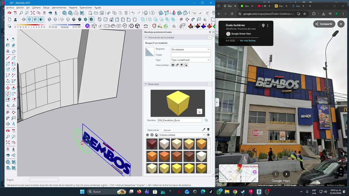This screenshot has height=196, width=349.
Task: Select the Circle drawing tool
Action: point(8,70)
